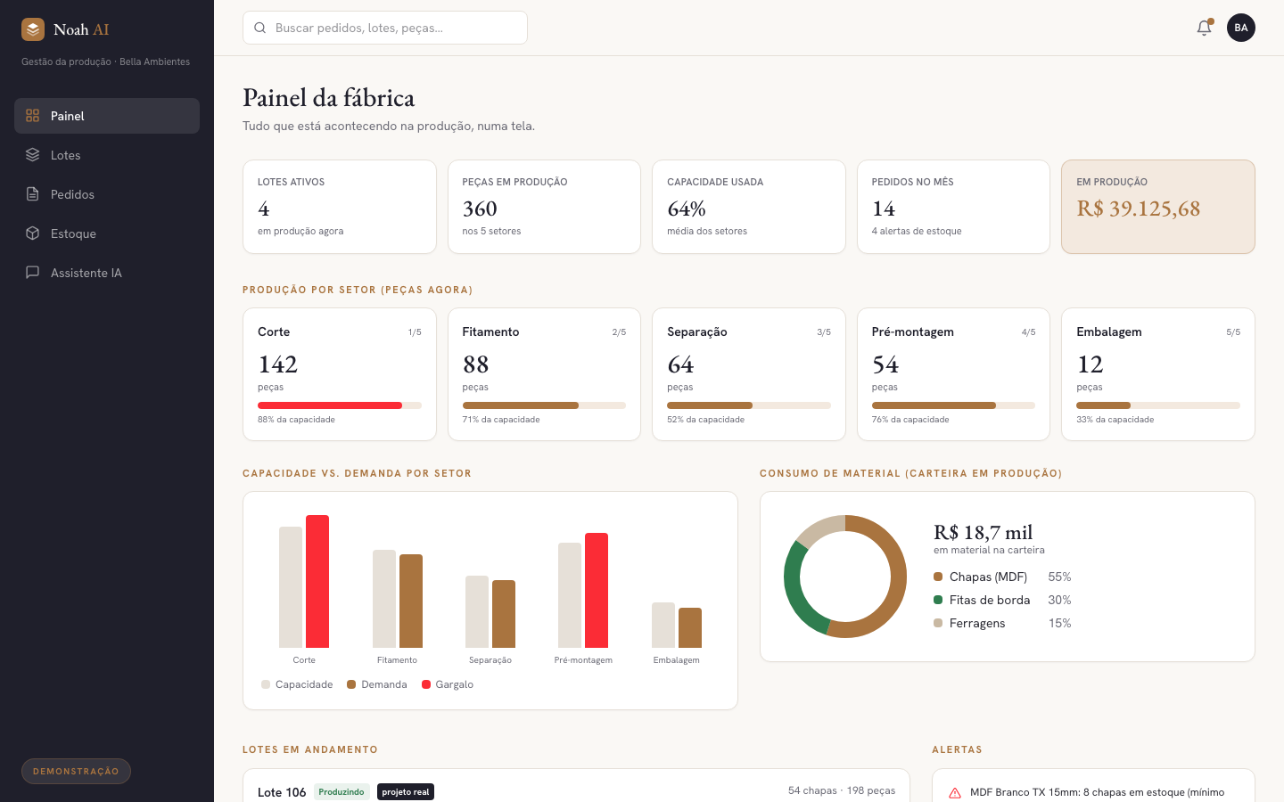1284x802 pixels.
Task: Click the Gargalo legend item
Action: [x=448, y=684]
